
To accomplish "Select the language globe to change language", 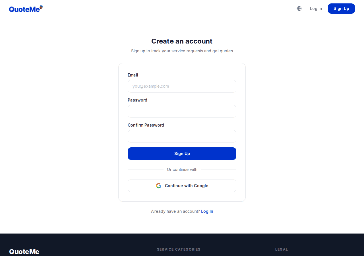I will (x=299, y=9).
